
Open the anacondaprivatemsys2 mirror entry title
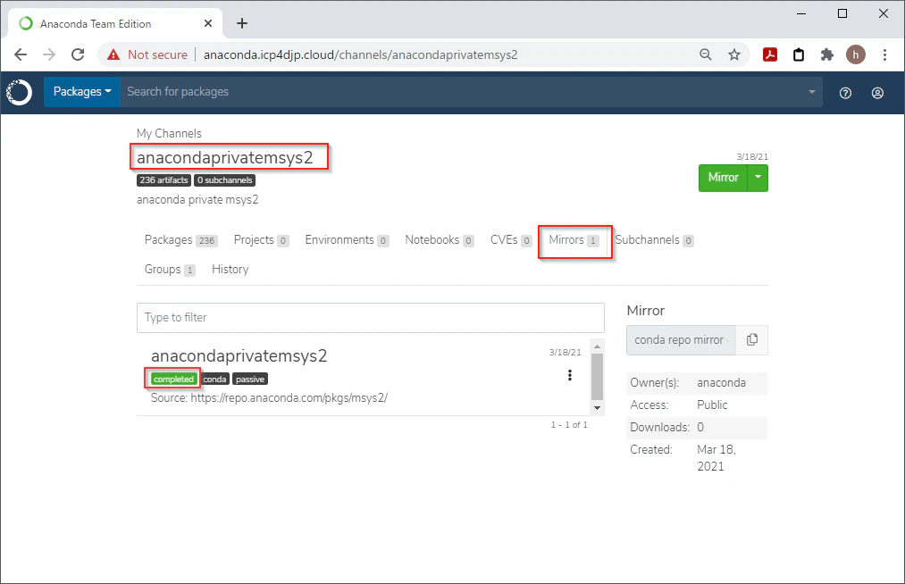239,355
